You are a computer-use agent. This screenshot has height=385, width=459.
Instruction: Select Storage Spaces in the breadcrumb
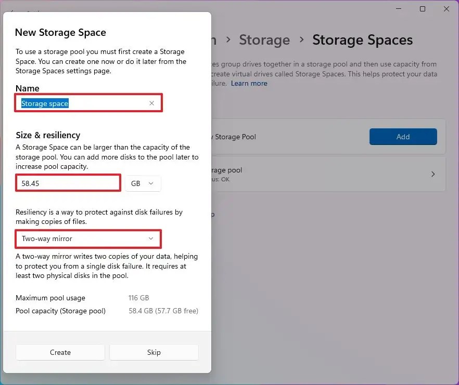point(362,40)
